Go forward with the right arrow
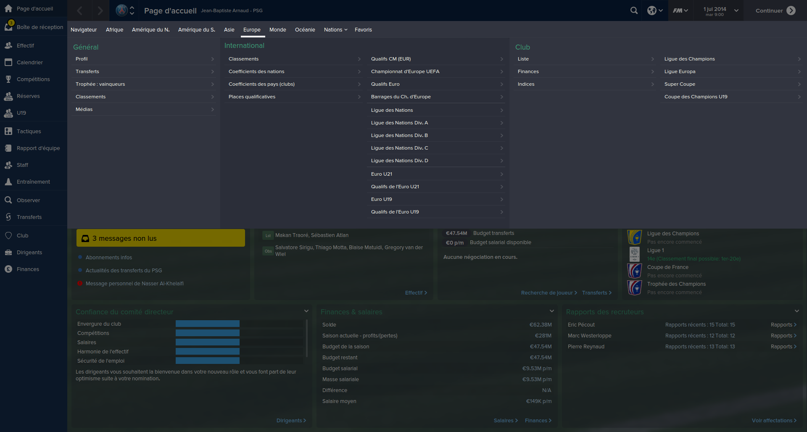 tap(100, 11)
